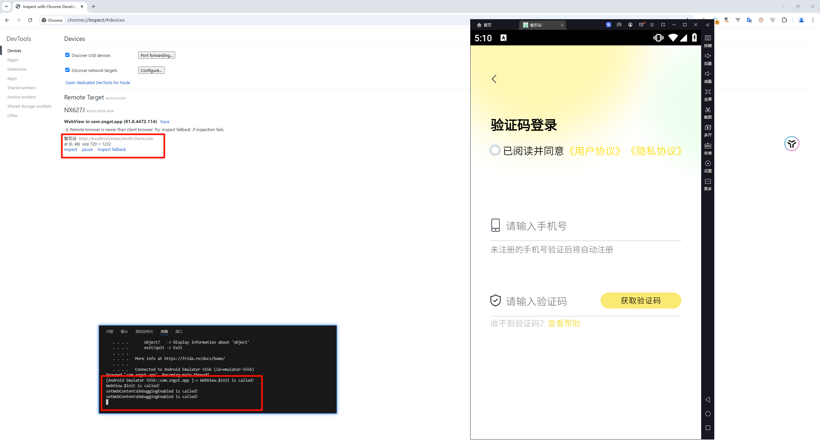
Task: Switch to the 首页 home tab
Action: pyautogui.click(x=484, y=25)
